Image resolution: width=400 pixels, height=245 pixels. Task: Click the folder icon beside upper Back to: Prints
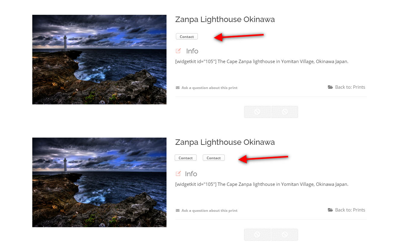pos(330,87)
